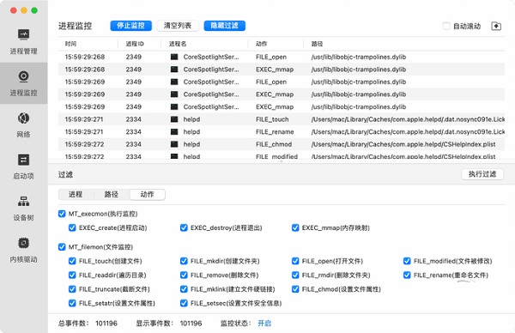Uncheck FILE_rename(重命名文件) checkbox
Image resolution: width=515 pixels, height=333 pixels.
tap(407, 275)
